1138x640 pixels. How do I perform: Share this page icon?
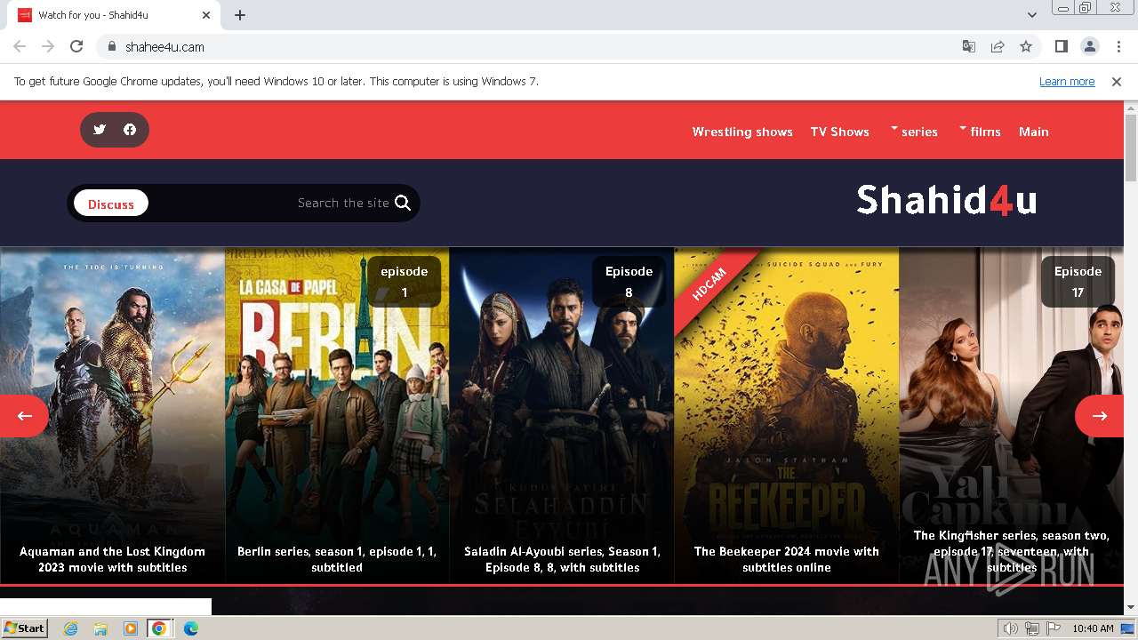click(998, 46)
